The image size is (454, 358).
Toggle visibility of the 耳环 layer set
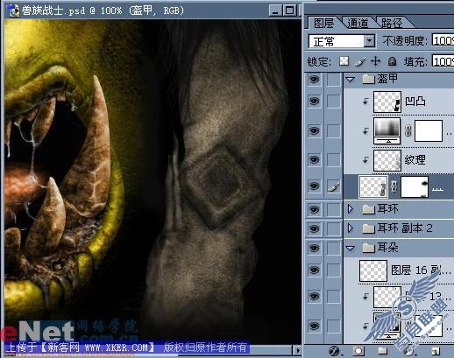point(314,209)
